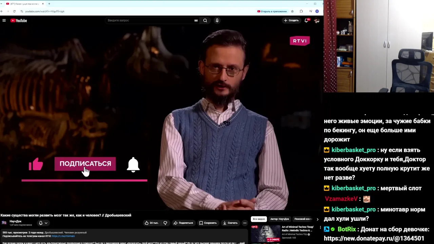
Task: Close the YouTube browser tab
Action: coord(43,4)
